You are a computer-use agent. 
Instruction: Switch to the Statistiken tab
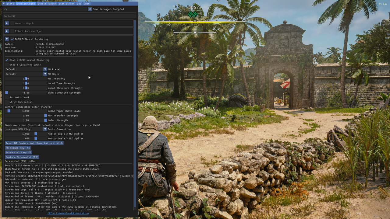(x=66, y=4)
